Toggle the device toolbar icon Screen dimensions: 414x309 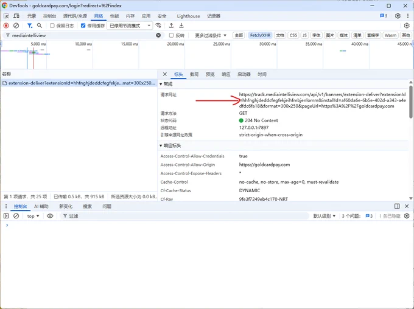(x=16, y=16)
